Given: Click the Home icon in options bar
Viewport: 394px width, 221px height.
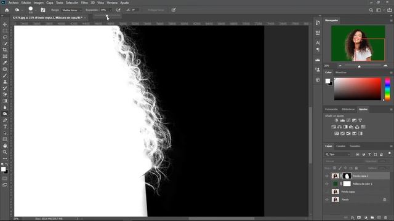Looking at the screenshot, I should click(7, 10).
